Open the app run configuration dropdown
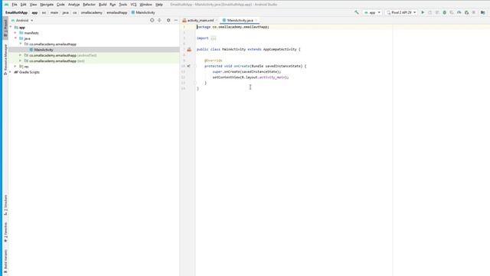Viewport: 490px width, 276px height. point(372,12)
